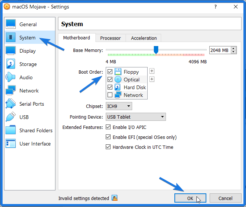
Task: Click the invalid settings warning icon
Action: coord(115,198)
